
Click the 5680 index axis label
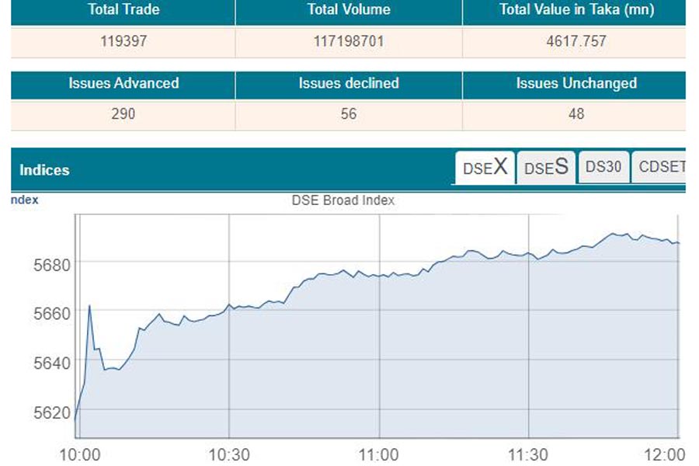[x=52, y=265]
